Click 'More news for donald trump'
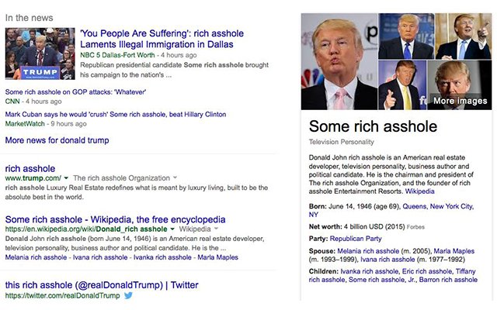The image size is (497, 310). 57,140
